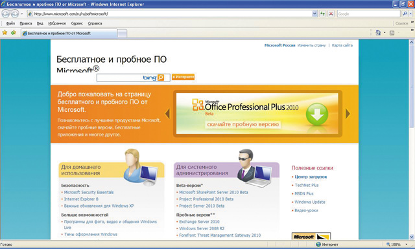Click the vertical scrollbar down arrow
The height and width of the screenshot is (249, 415).
pyautogui.click(x=412, y=237)
